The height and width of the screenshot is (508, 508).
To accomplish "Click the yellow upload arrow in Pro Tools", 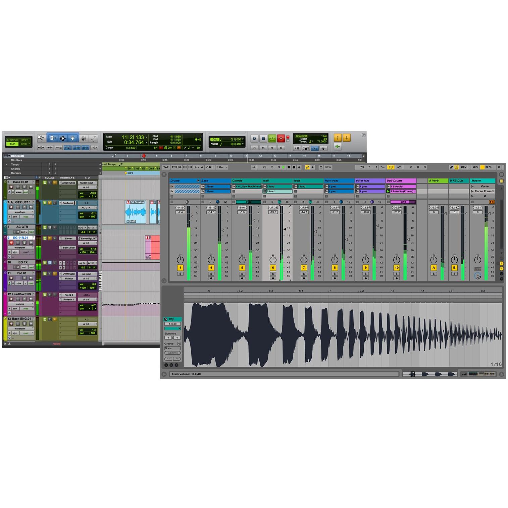I will [x=338, y=138].
